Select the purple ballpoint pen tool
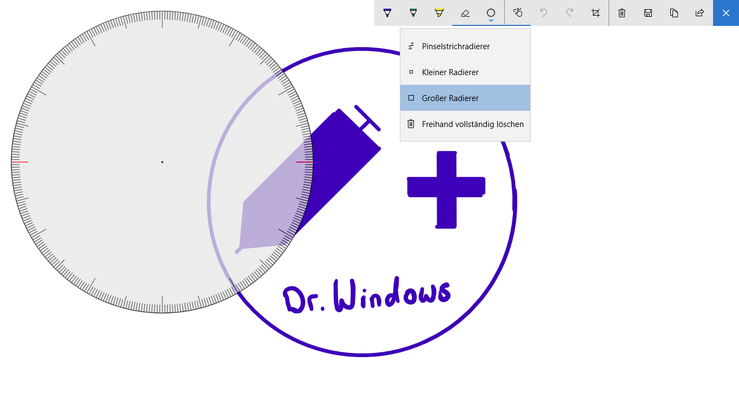 pyautogui.click(x=387, y=13)
